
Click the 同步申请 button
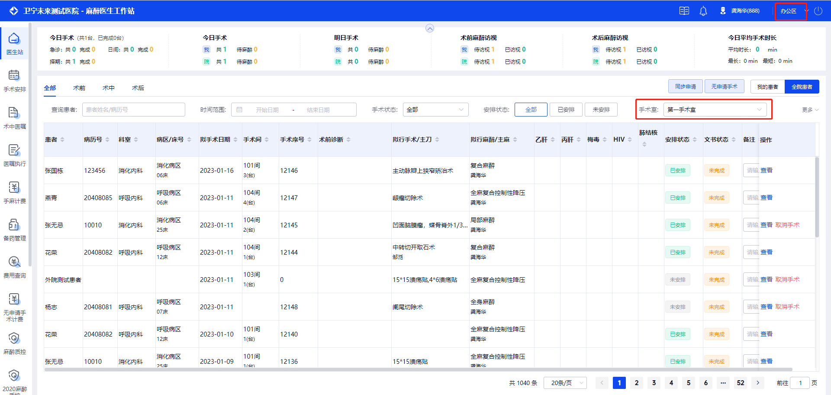[686, 87]
